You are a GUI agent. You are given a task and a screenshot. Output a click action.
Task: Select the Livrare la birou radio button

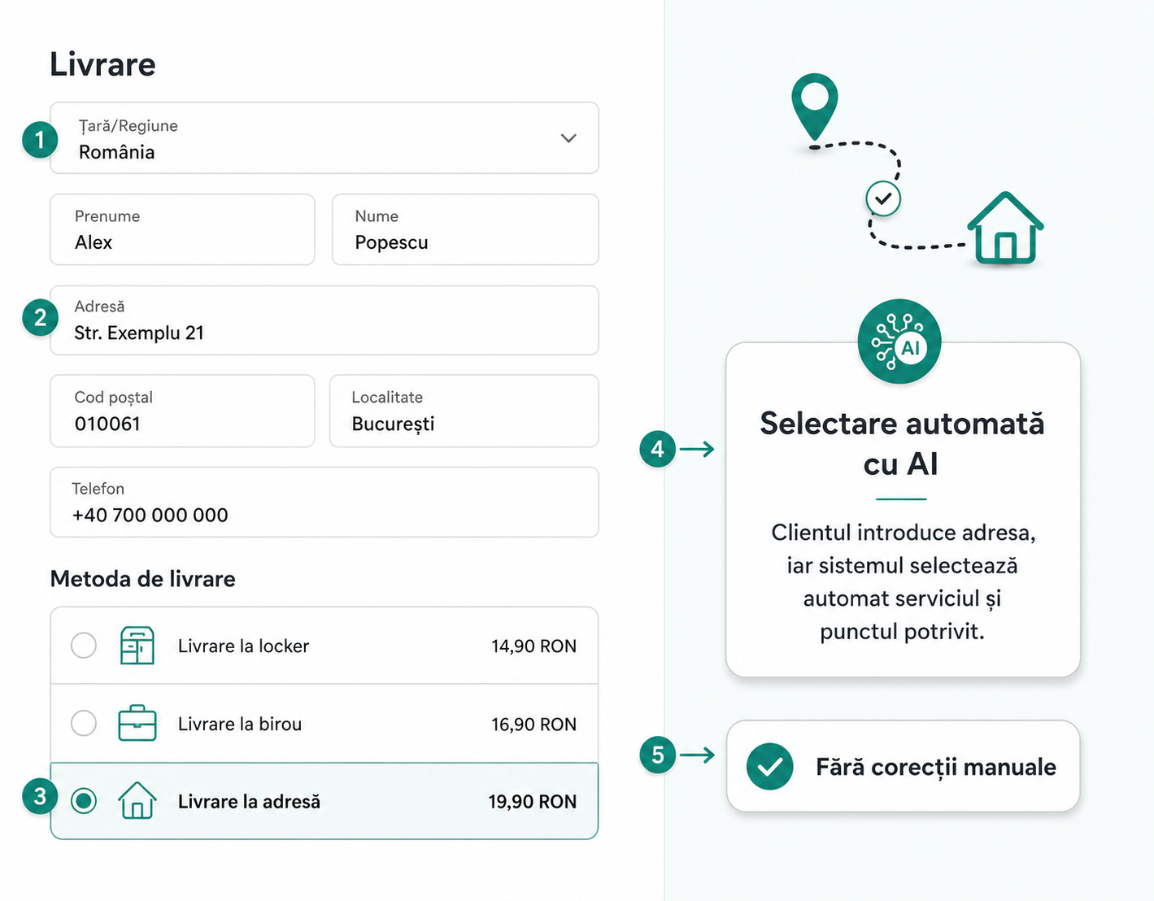[84, 723]
